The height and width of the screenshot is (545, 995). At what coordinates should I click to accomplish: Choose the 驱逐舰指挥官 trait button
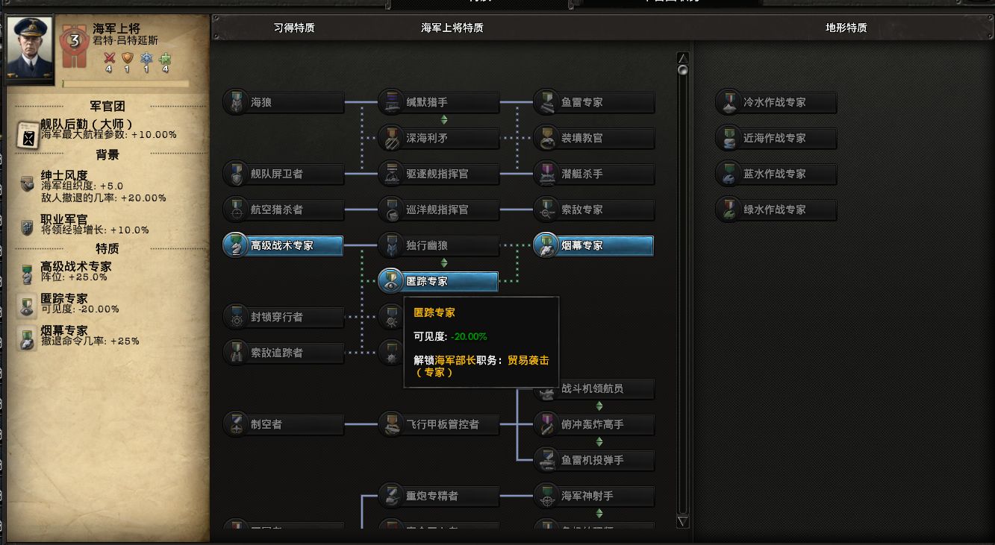tap(438, 174)
